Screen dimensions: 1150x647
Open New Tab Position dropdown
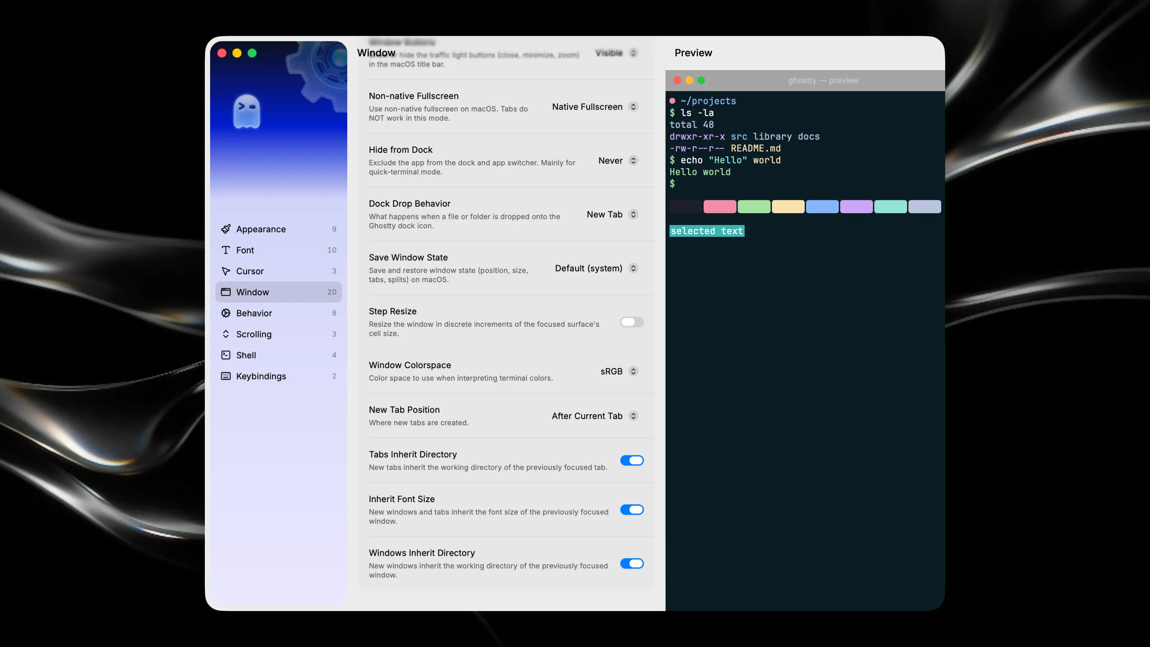595,416
